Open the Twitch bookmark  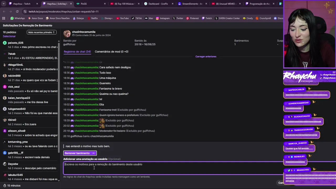point(207,18)
